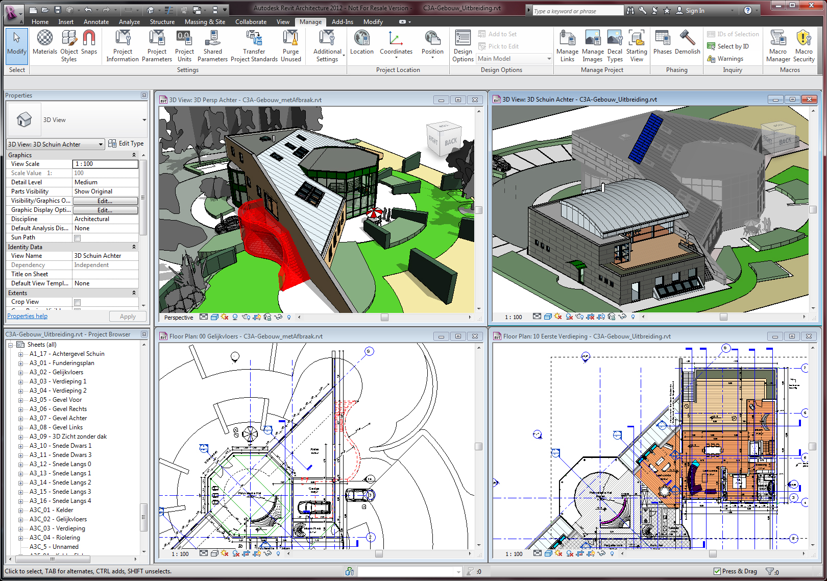Open the 3D View type selector dropdown
The image size is (827, 581).
pos(144,120)
